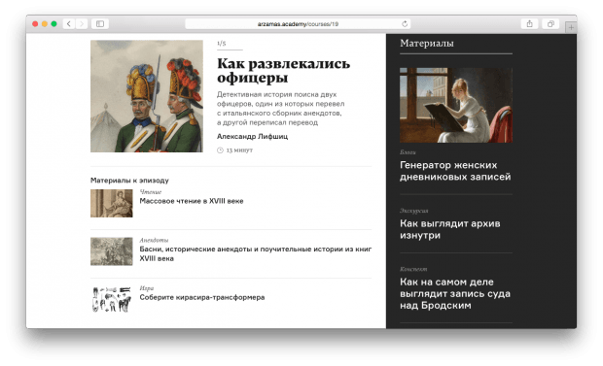
Task: Open the grenadier officers illustration
Action: [147, 96]
